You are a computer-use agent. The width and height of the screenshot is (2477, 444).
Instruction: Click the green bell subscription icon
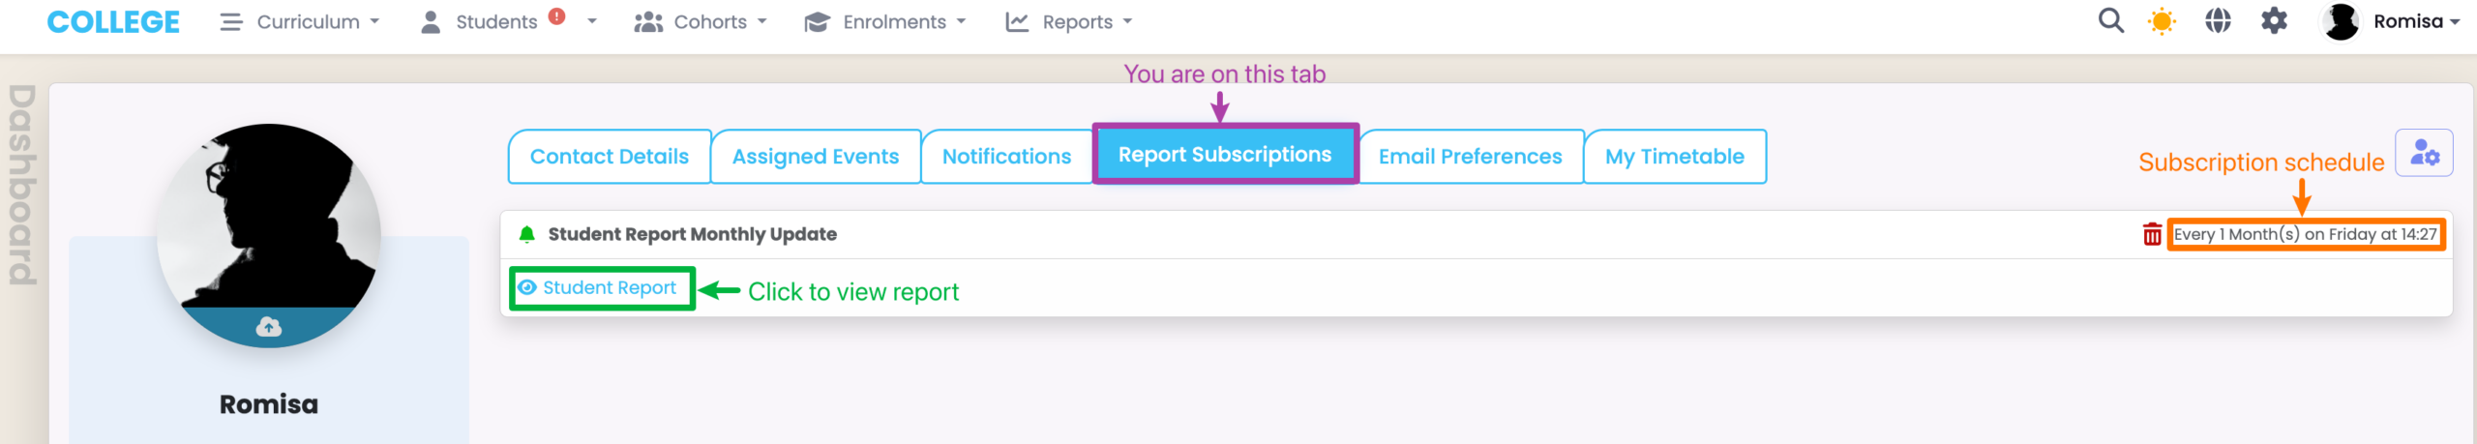tap(527, 234)
